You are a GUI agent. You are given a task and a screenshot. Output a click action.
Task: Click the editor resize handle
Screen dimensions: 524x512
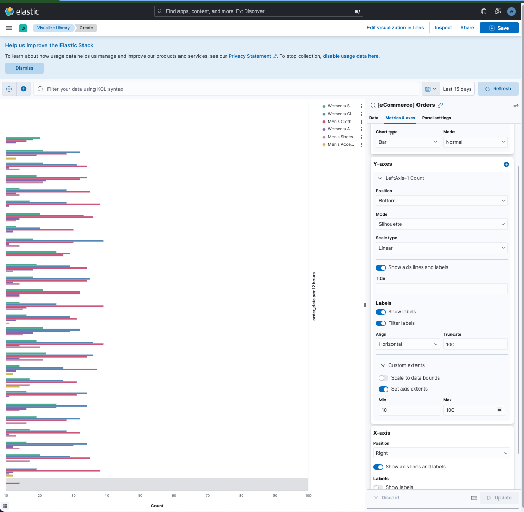coord(365,304)
